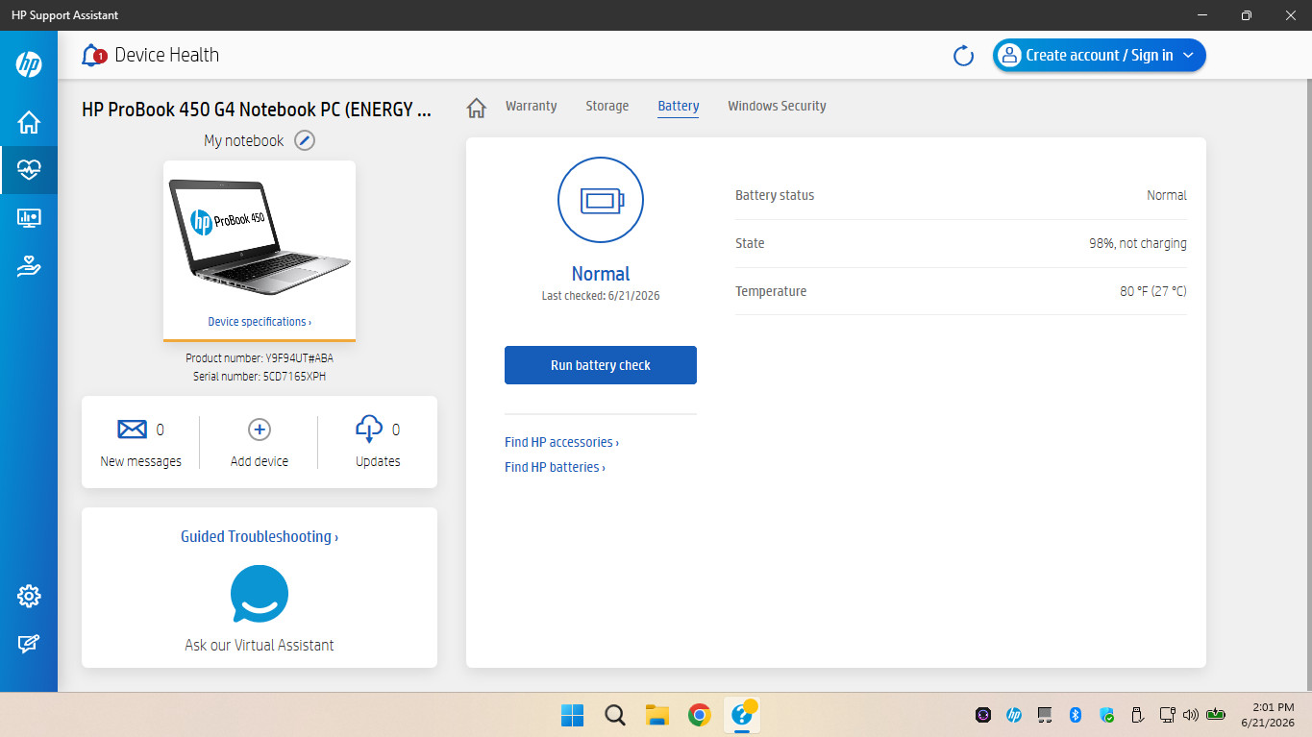
Task: Open File Explorer from taskbar
Action: pyautogui.click(x=657, y=715)
